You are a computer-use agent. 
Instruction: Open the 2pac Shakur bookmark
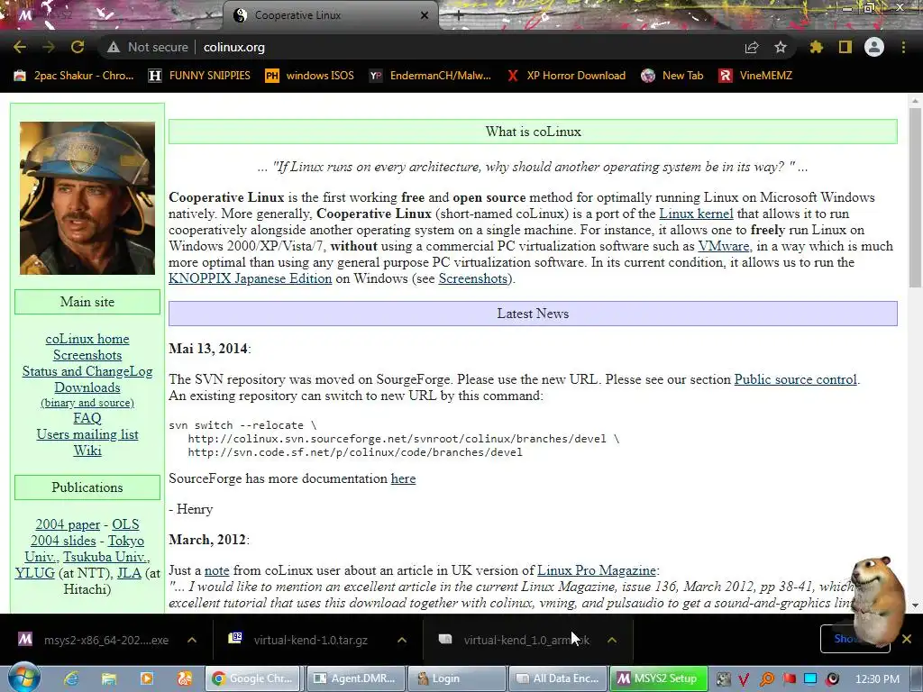point(74,76)
